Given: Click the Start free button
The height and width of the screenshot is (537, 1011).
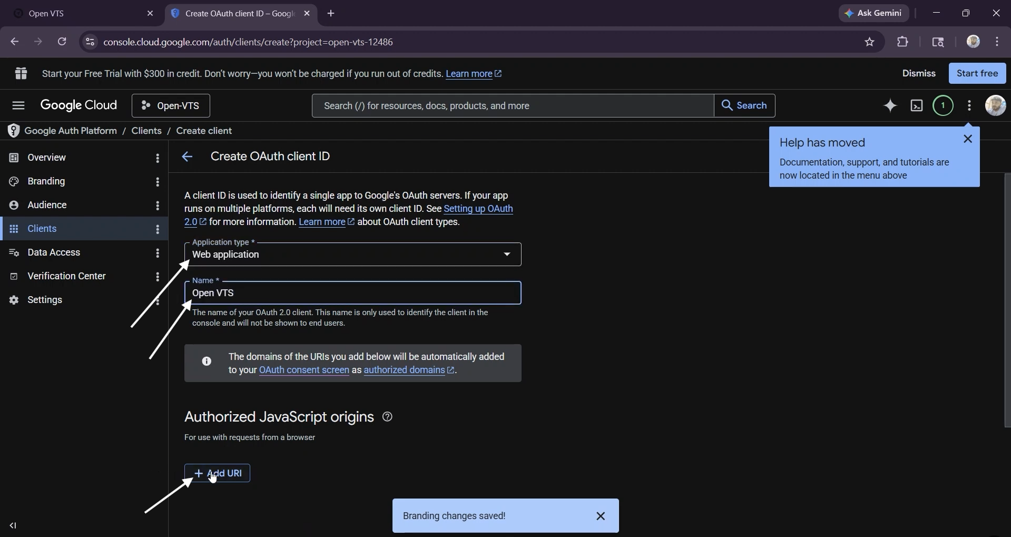Looking at the screenshot, I should 977,73.
